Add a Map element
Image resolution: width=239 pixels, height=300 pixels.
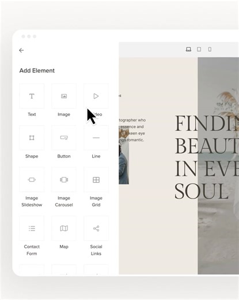pos(64,228)
